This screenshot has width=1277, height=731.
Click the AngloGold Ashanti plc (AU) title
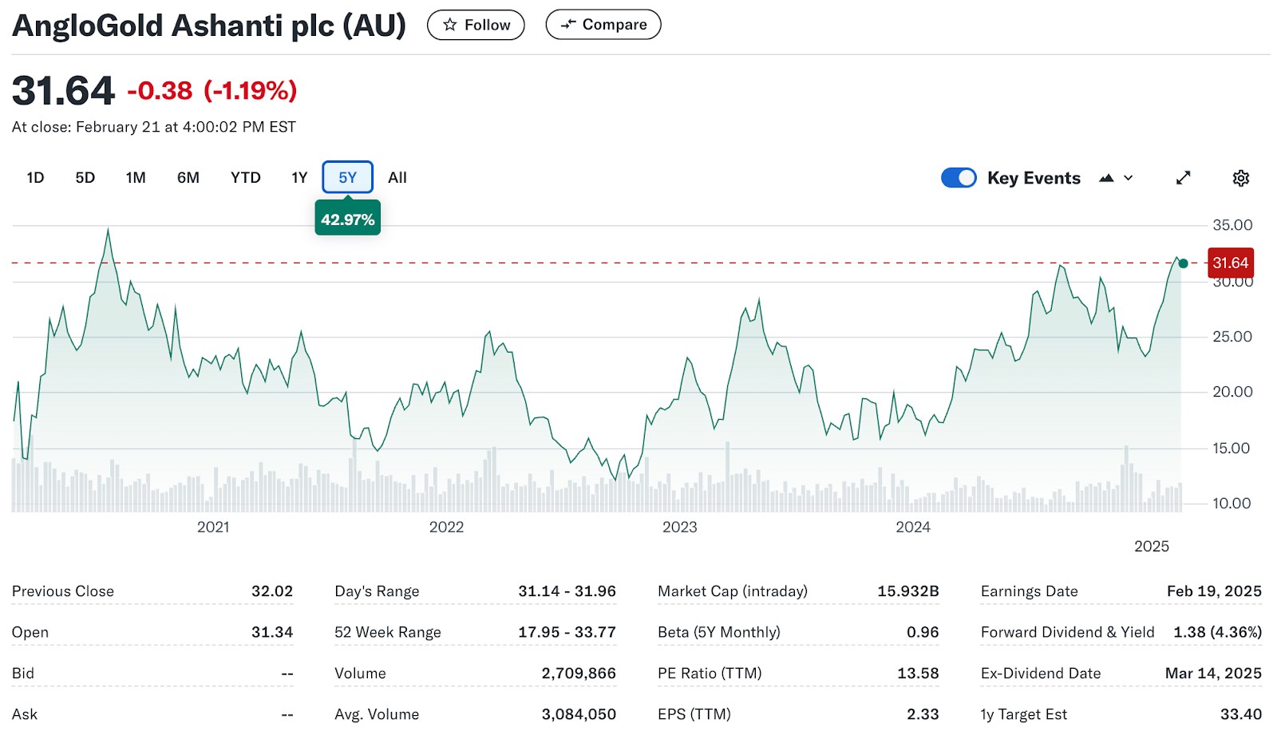click(209, 26)
